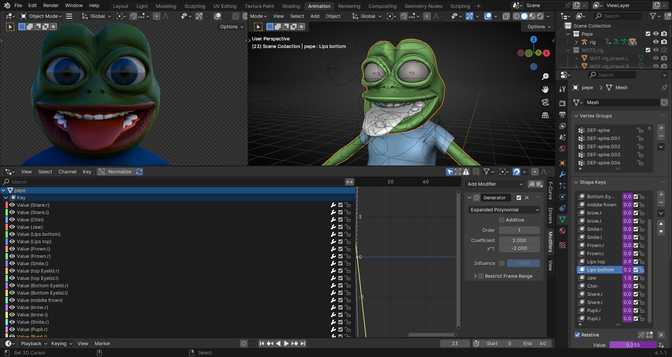Click the shape key Value slider 0.255
Viewport: 672px width, 357px height.
(633, 345)
